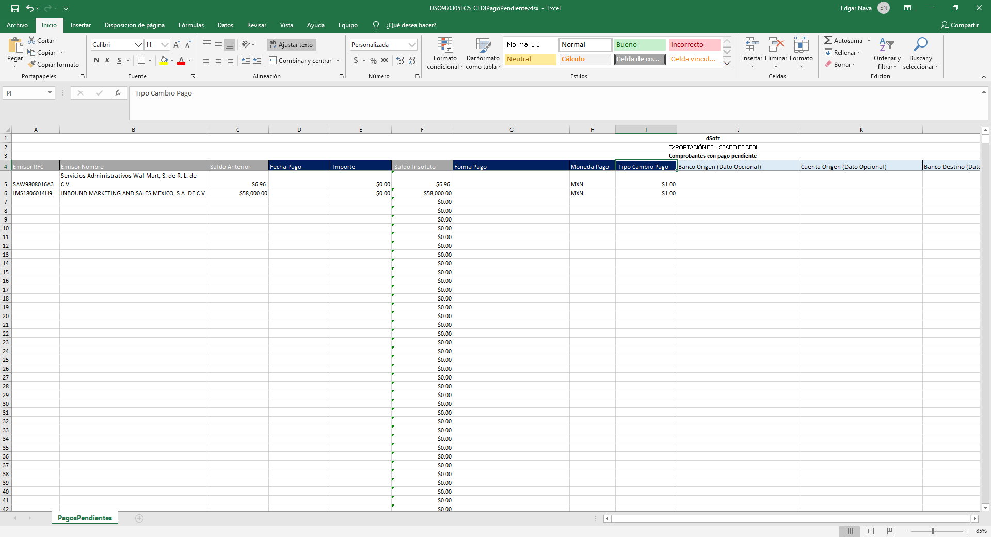This screenshot has height=537, width=991.
Task: Switch to the Insertar tab
Action: (x=81, y=25)
